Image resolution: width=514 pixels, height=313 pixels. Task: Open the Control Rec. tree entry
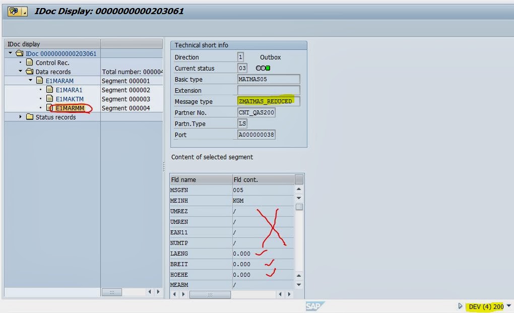tap(52, 62)
